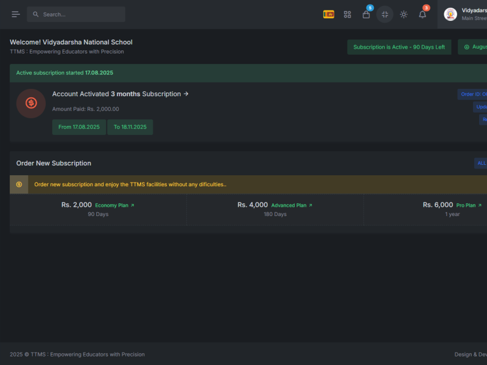Open the apps grid icon

click(347, 14)
